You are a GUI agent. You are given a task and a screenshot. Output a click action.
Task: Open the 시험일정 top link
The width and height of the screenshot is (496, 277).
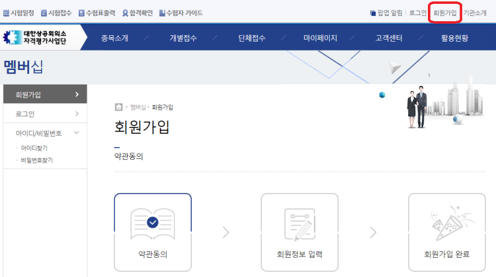[x=22, y=13]
